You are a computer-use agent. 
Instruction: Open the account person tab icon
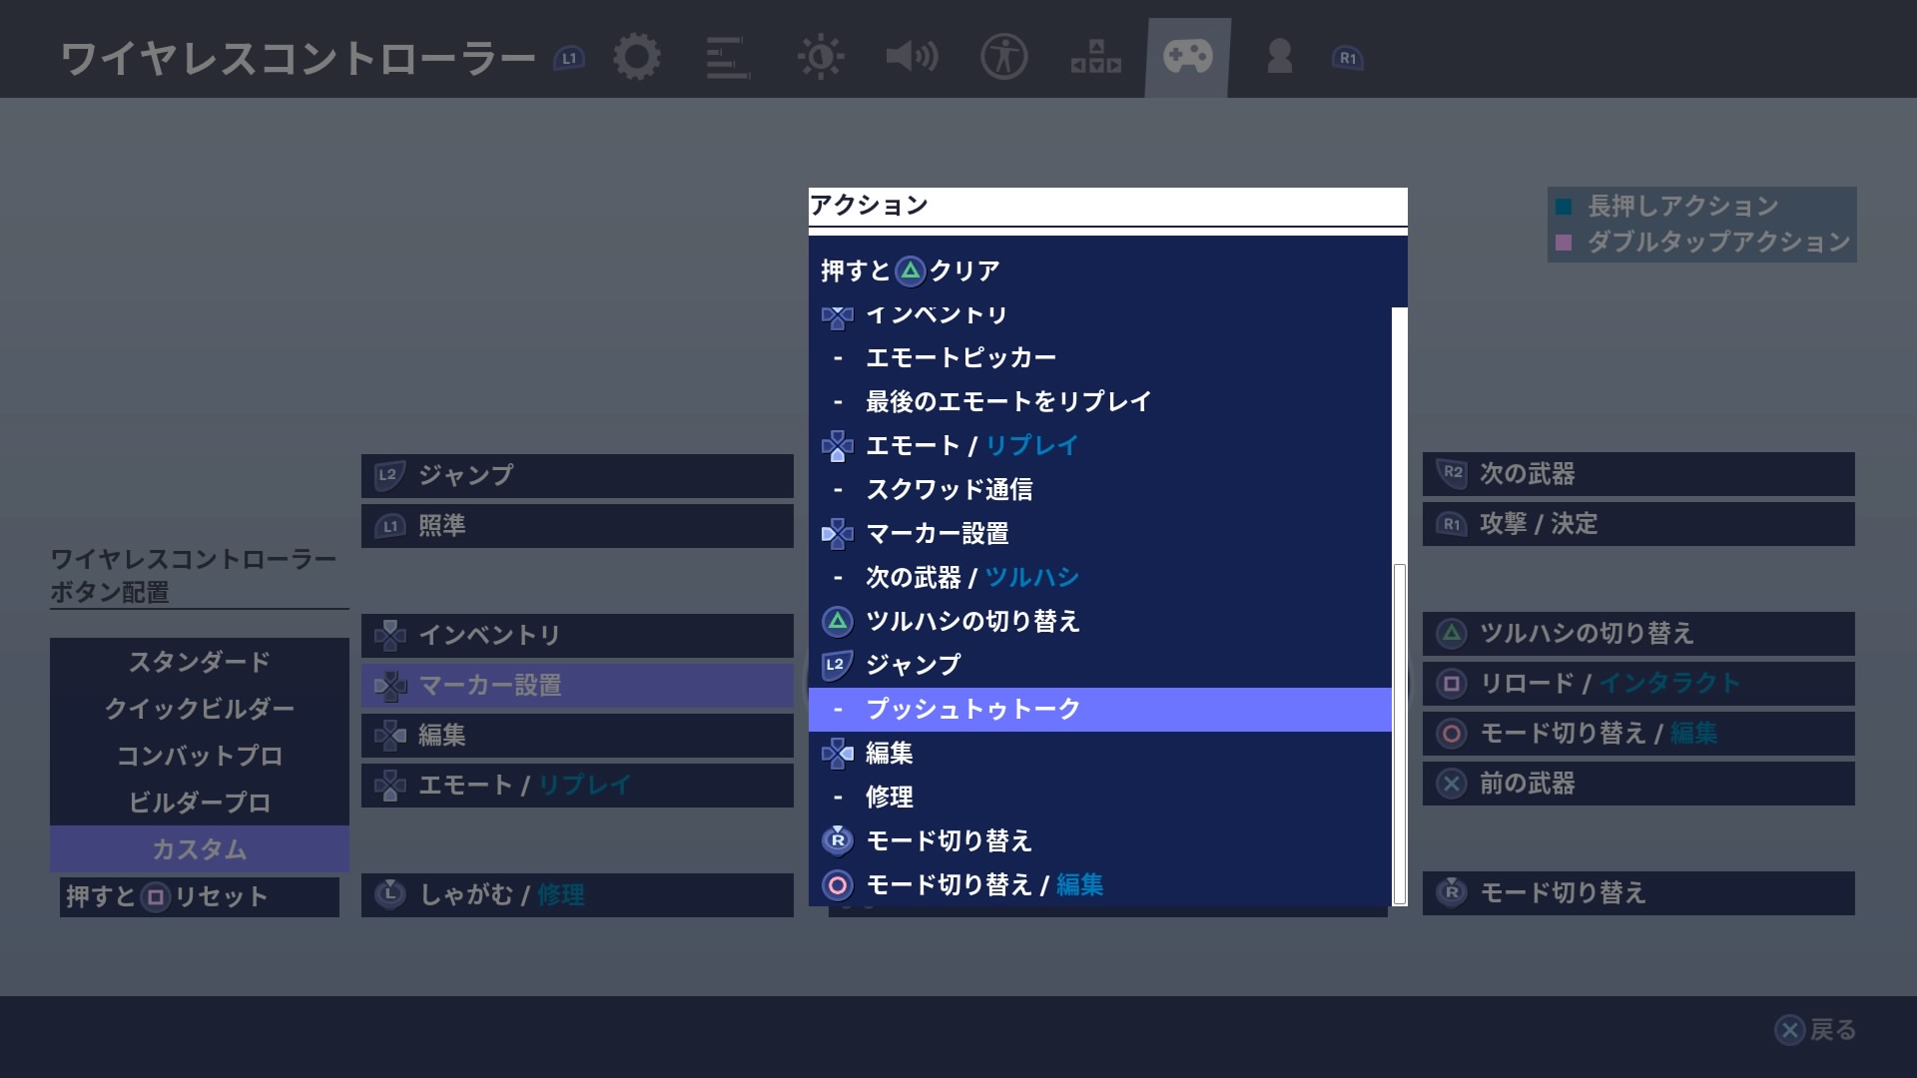coord(1279,57)
